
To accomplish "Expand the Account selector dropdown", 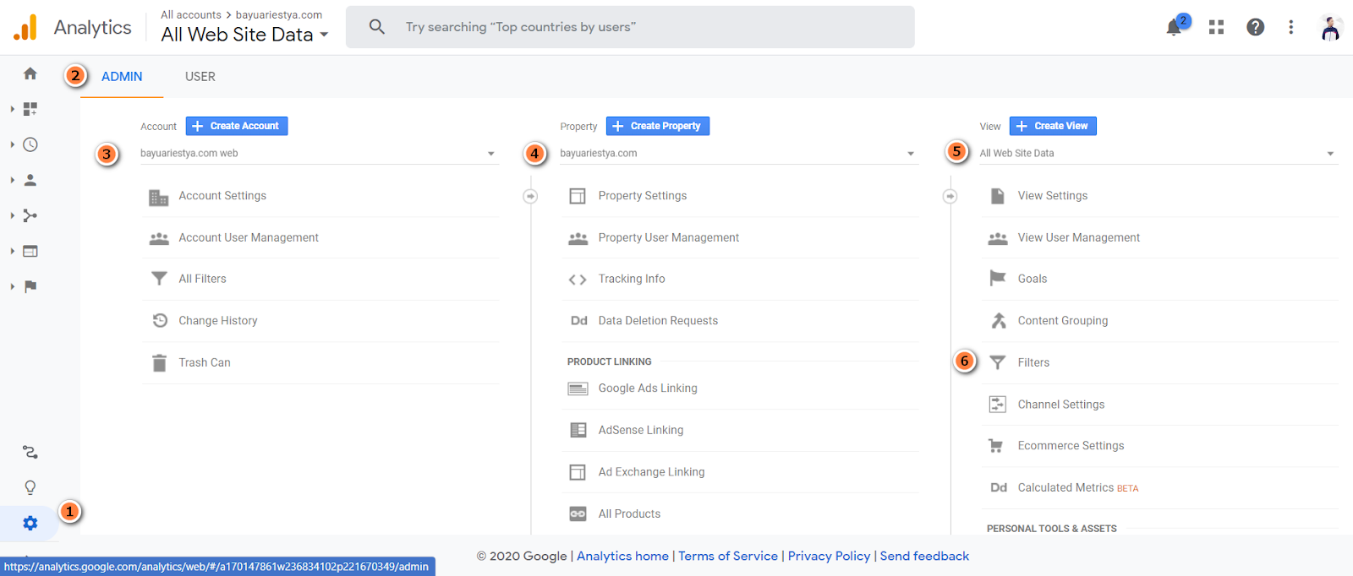I will coord(318,154).
